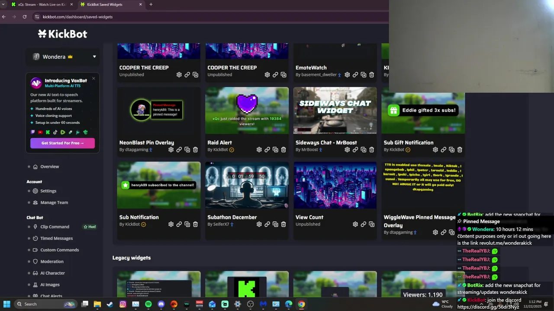Go back in the browser
The width and height of the screenshot is (554, 311).
pos(4,17)
